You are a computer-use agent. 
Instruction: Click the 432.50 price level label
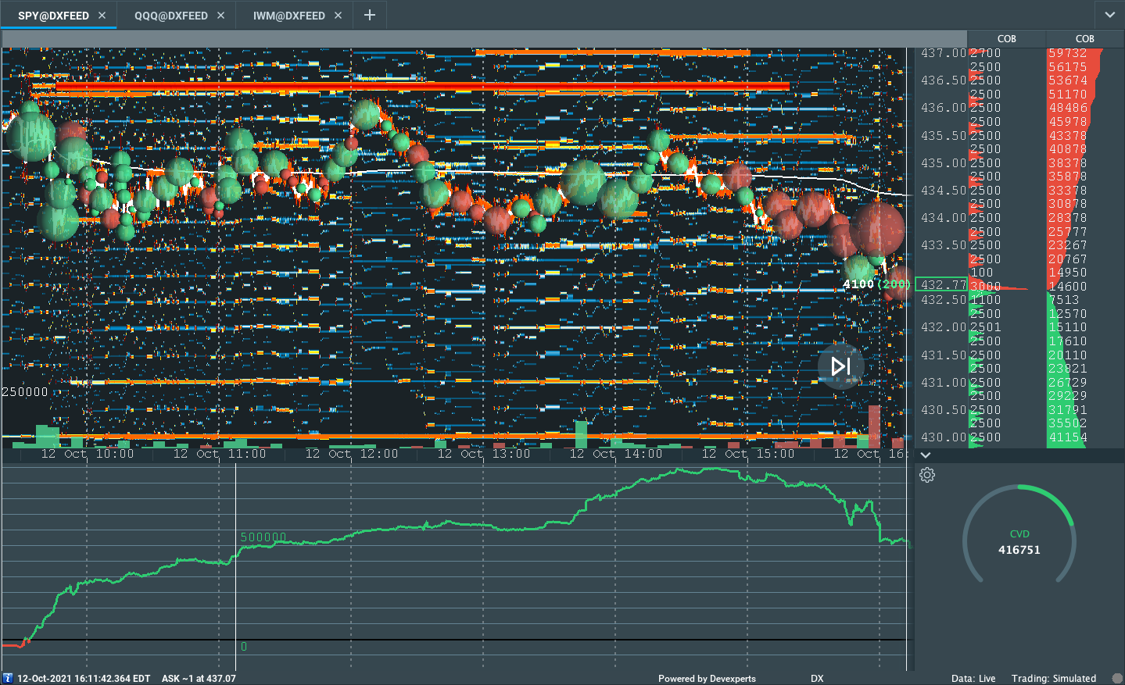944,300
